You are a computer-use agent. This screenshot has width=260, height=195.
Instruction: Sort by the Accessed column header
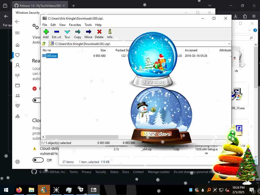click(191, 50)
